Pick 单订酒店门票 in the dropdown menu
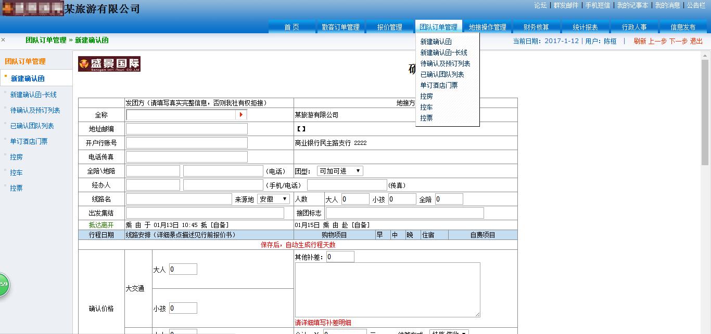Image resolution: width=711 pixels, height=334 pixels. [439, 85]
